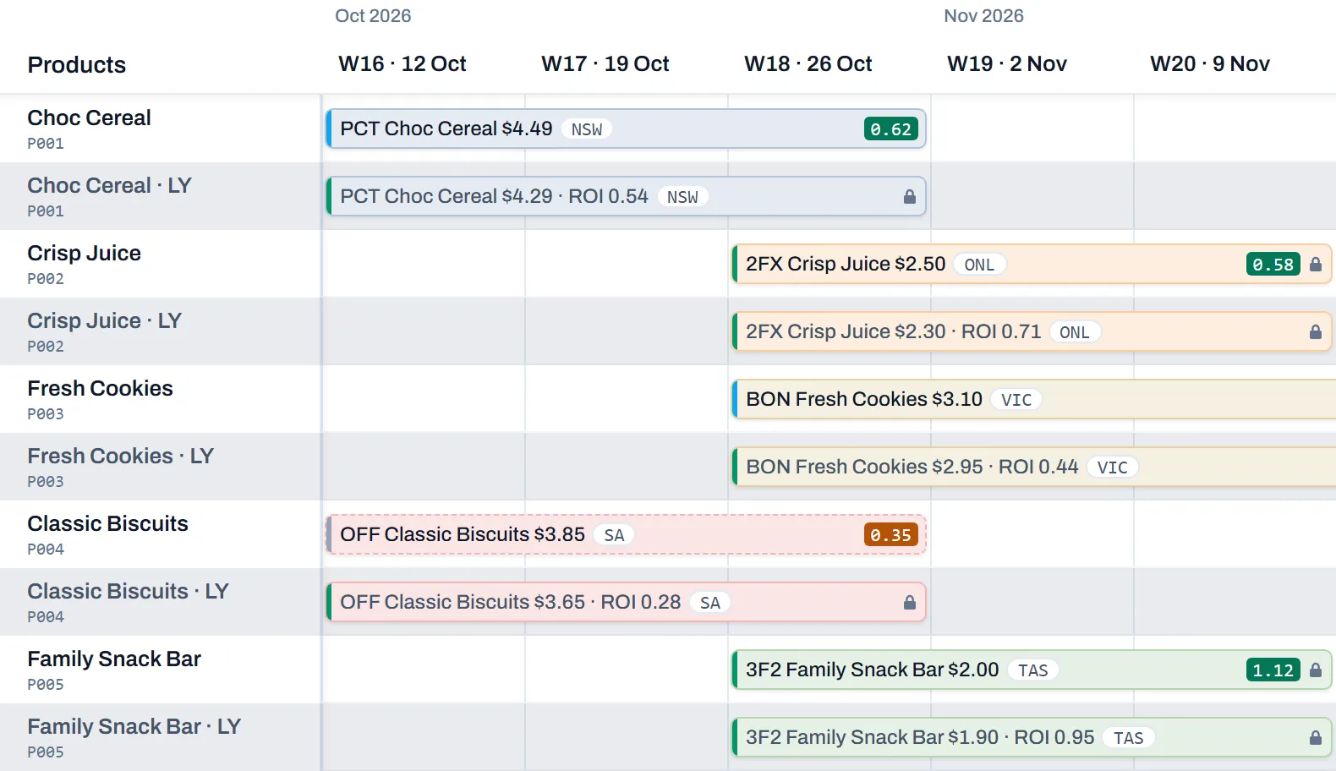Click P003 code under Fresh Cookies
This screenshot has height=771, width=1336.
click(x=46, y=413)
